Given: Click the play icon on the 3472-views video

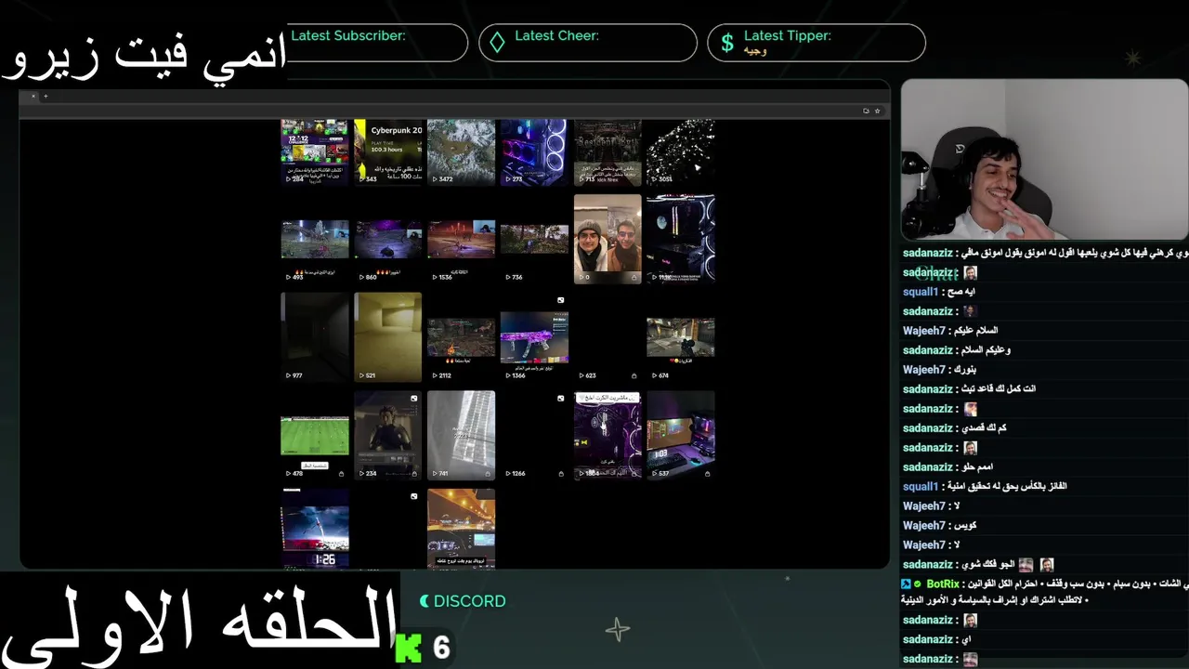Looking at the screenshot, I should pyautogui.click(x=434, y=178).
